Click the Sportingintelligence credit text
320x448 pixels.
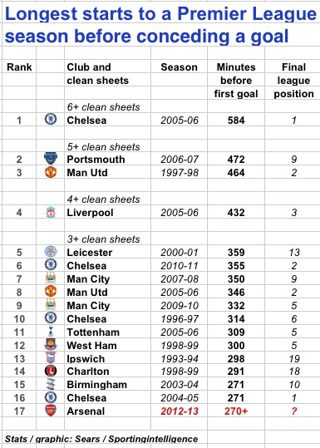coord(153,439)
